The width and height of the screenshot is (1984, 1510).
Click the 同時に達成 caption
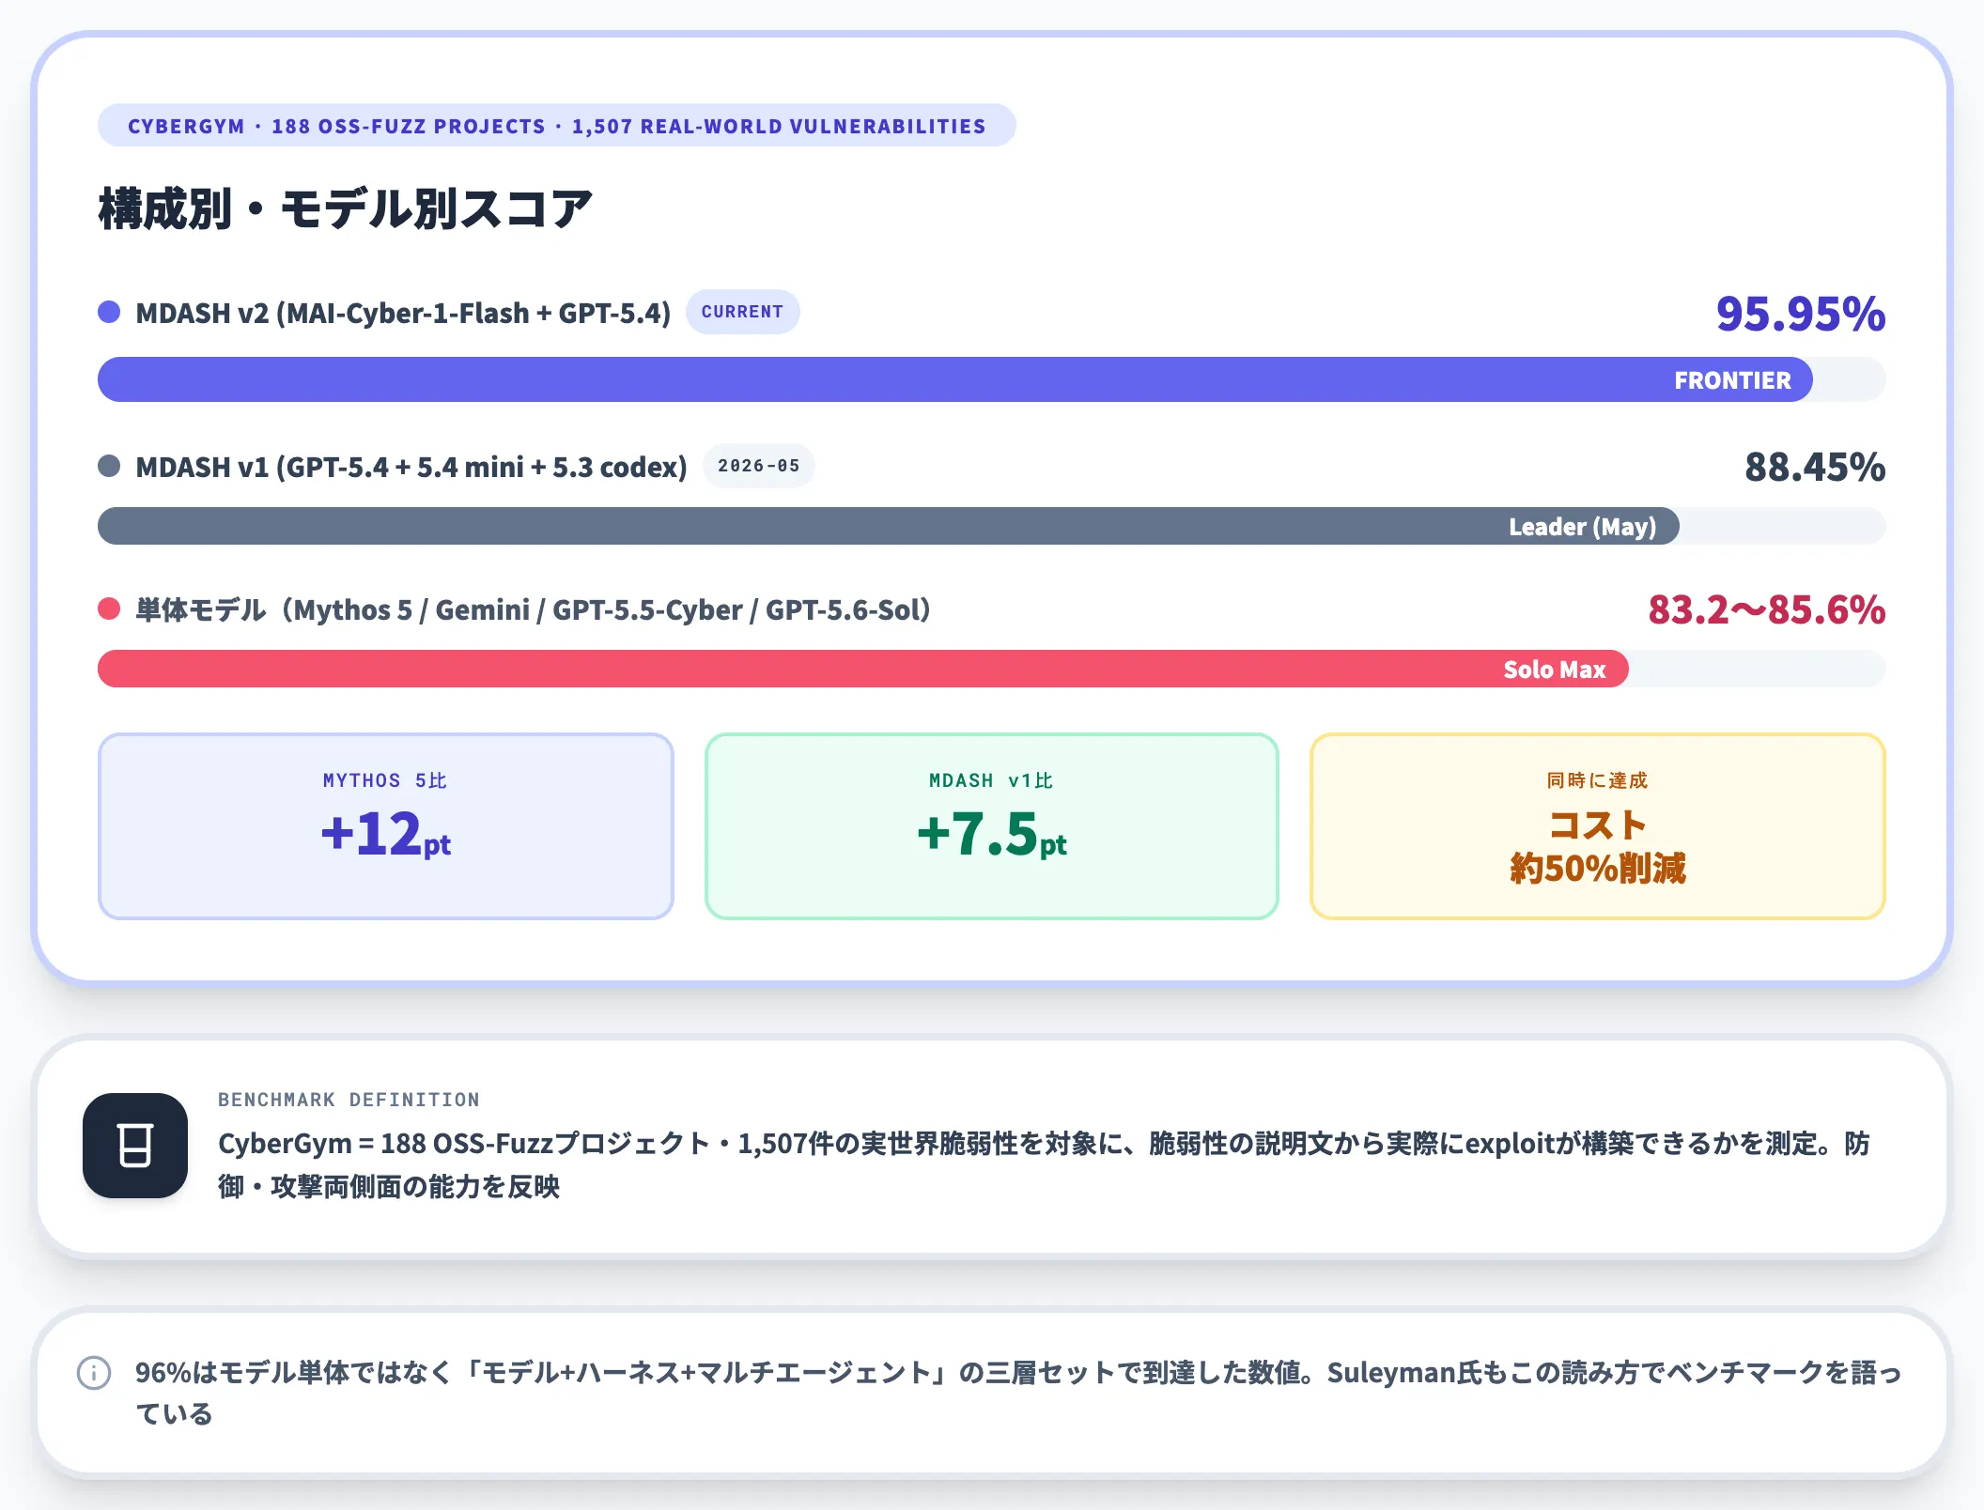(1597, 780)
